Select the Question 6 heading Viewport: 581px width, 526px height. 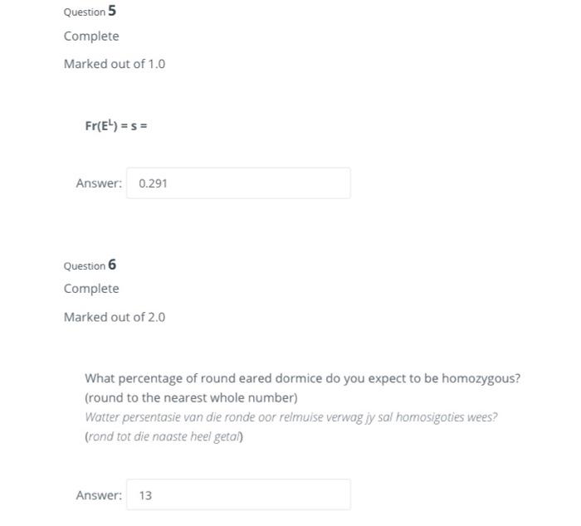(x=90, y=265)
